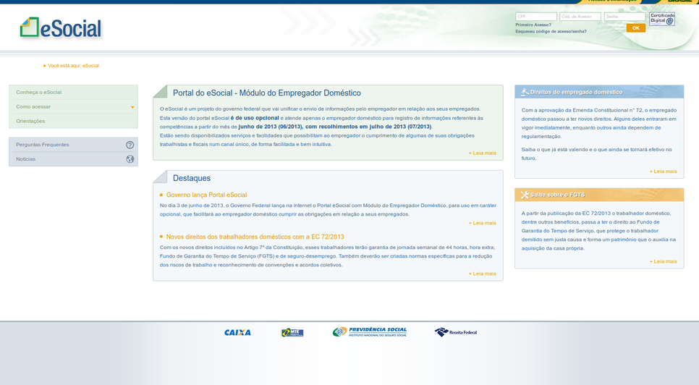
Task: Open Leia mais in Portal do eSocial box
Action: coord(483,153)
